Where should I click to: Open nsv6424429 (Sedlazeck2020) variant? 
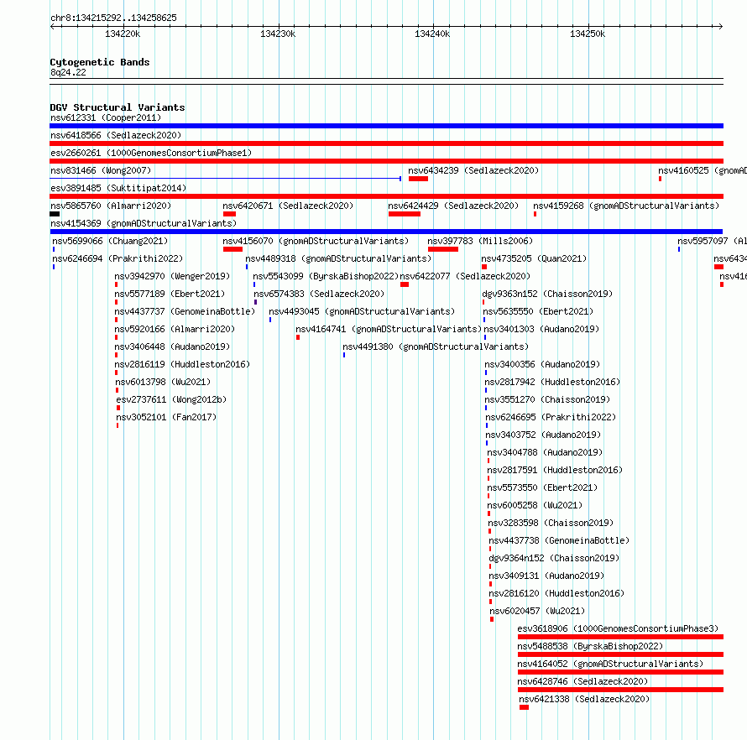click(453, 206)
